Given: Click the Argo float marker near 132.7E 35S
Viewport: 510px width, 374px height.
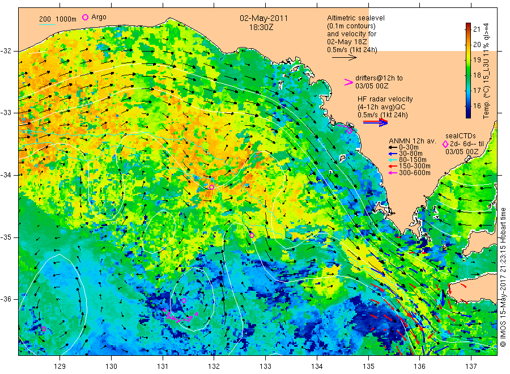Looking at the screenshot, I should [x=252, y=235].
